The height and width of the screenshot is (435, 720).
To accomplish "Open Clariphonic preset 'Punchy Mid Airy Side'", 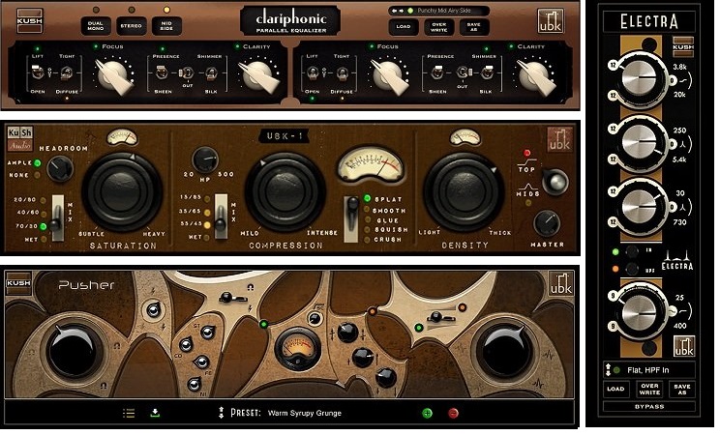I will (444, 10).
